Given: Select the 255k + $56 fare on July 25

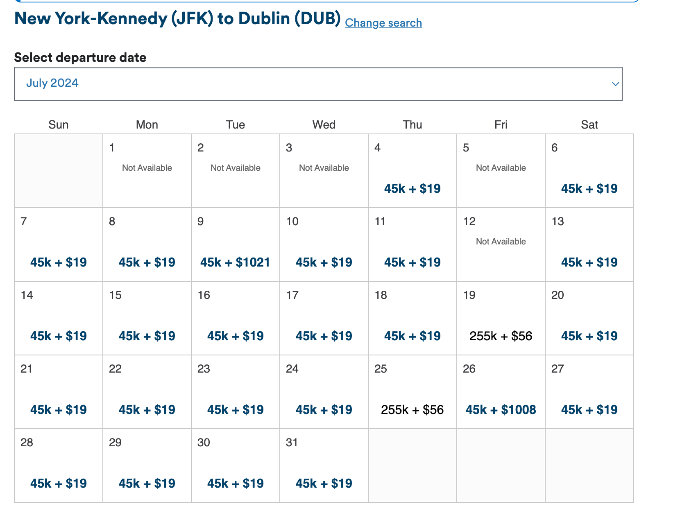Looking at the screenshot, I should click(x=412, y=409).
